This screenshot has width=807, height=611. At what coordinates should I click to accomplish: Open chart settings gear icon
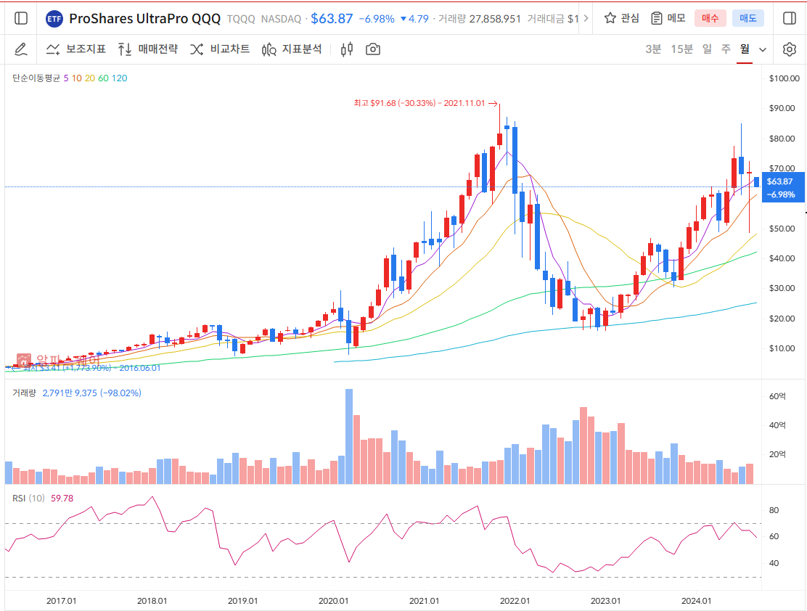(x=789, y=49)
